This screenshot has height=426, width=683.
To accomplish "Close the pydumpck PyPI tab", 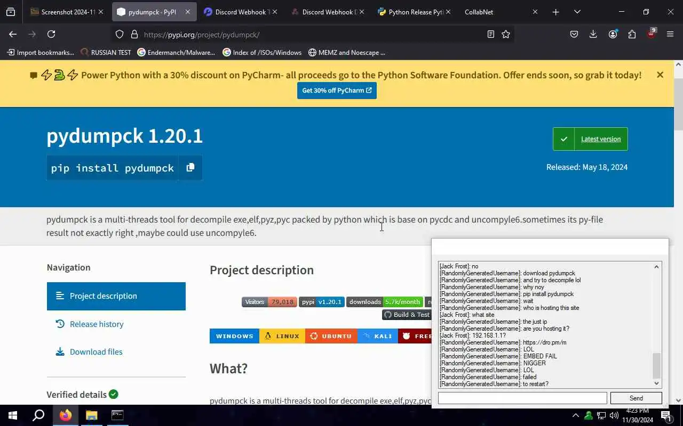I will click(x=187, y=12).
